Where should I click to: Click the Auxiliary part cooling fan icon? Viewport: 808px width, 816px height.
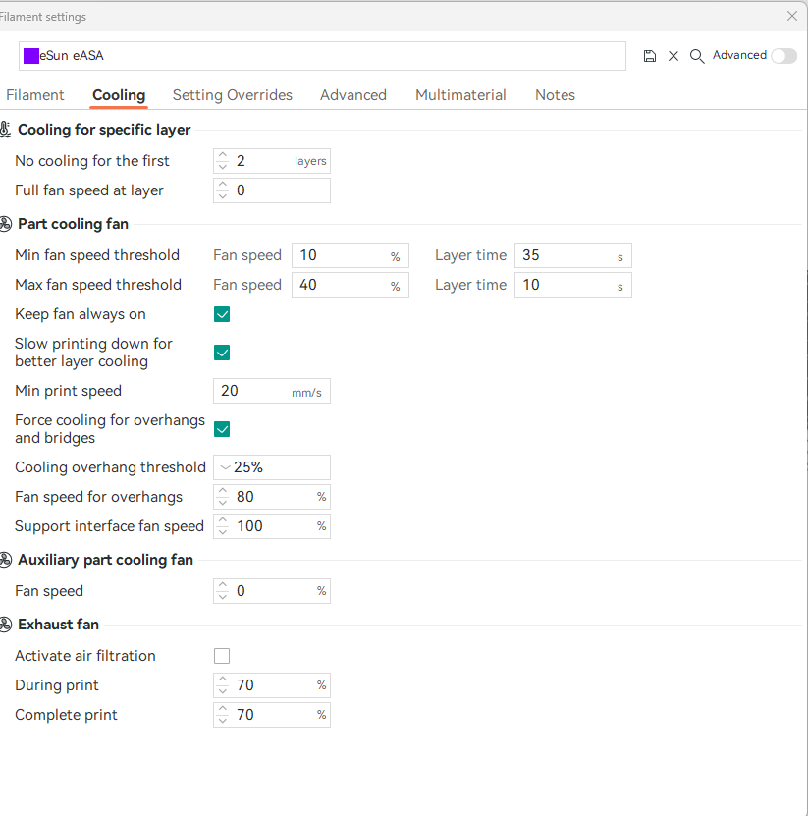pos(6,560)
